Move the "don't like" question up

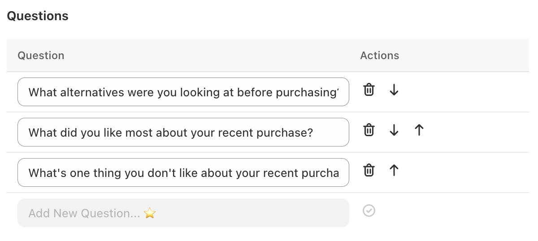click(394, 170)
